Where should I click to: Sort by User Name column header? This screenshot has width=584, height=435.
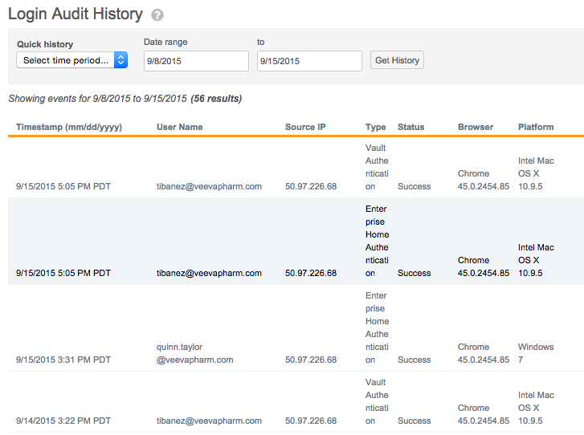[179, 127]
